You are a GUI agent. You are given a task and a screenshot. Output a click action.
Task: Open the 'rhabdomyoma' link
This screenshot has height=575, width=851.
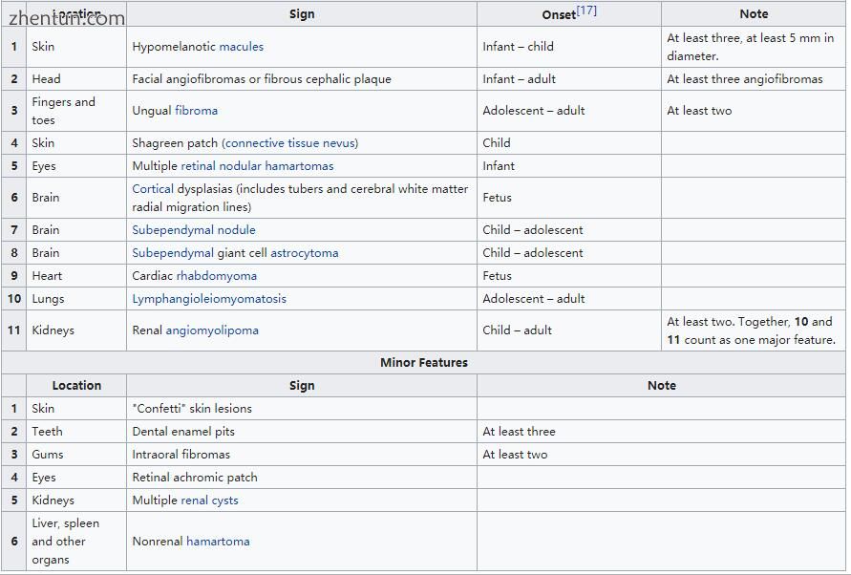coord(217,276)
